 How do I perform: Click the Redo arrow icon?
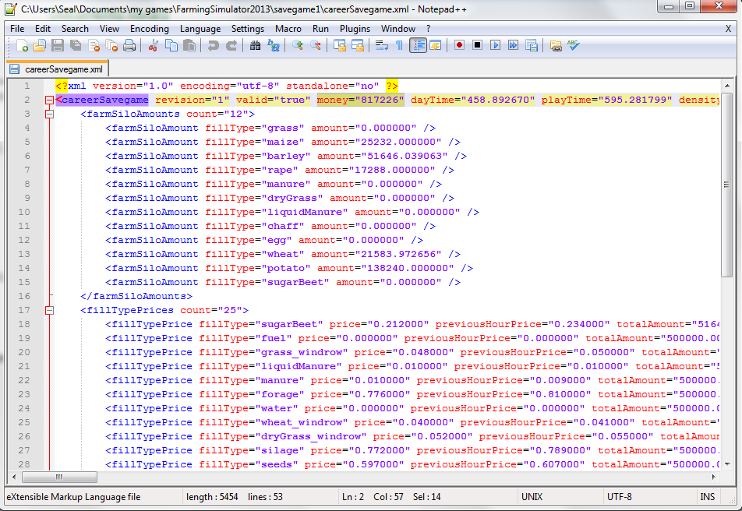231,45
